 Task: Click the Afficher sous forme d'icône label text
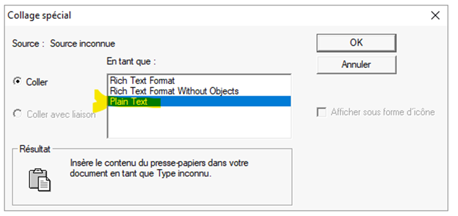point(383,112)
